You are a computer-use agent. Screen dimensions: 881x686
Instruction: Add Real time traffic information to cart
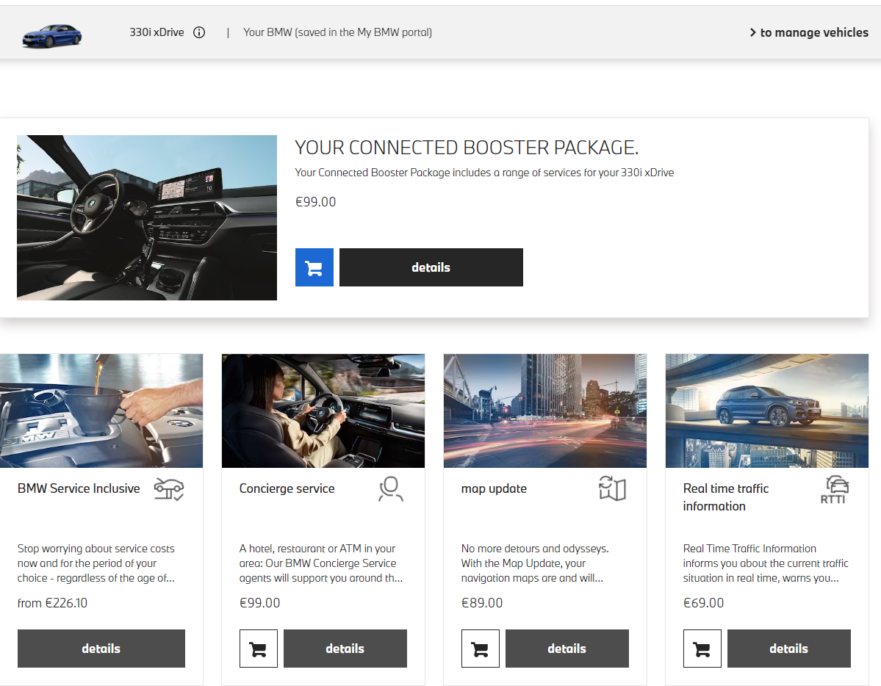tap(702, 649)
